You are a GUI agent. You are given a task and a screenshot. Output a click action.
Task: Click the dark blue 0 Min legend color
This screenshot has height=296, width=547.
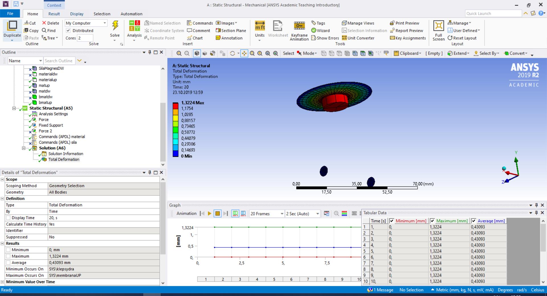(175, 153)
